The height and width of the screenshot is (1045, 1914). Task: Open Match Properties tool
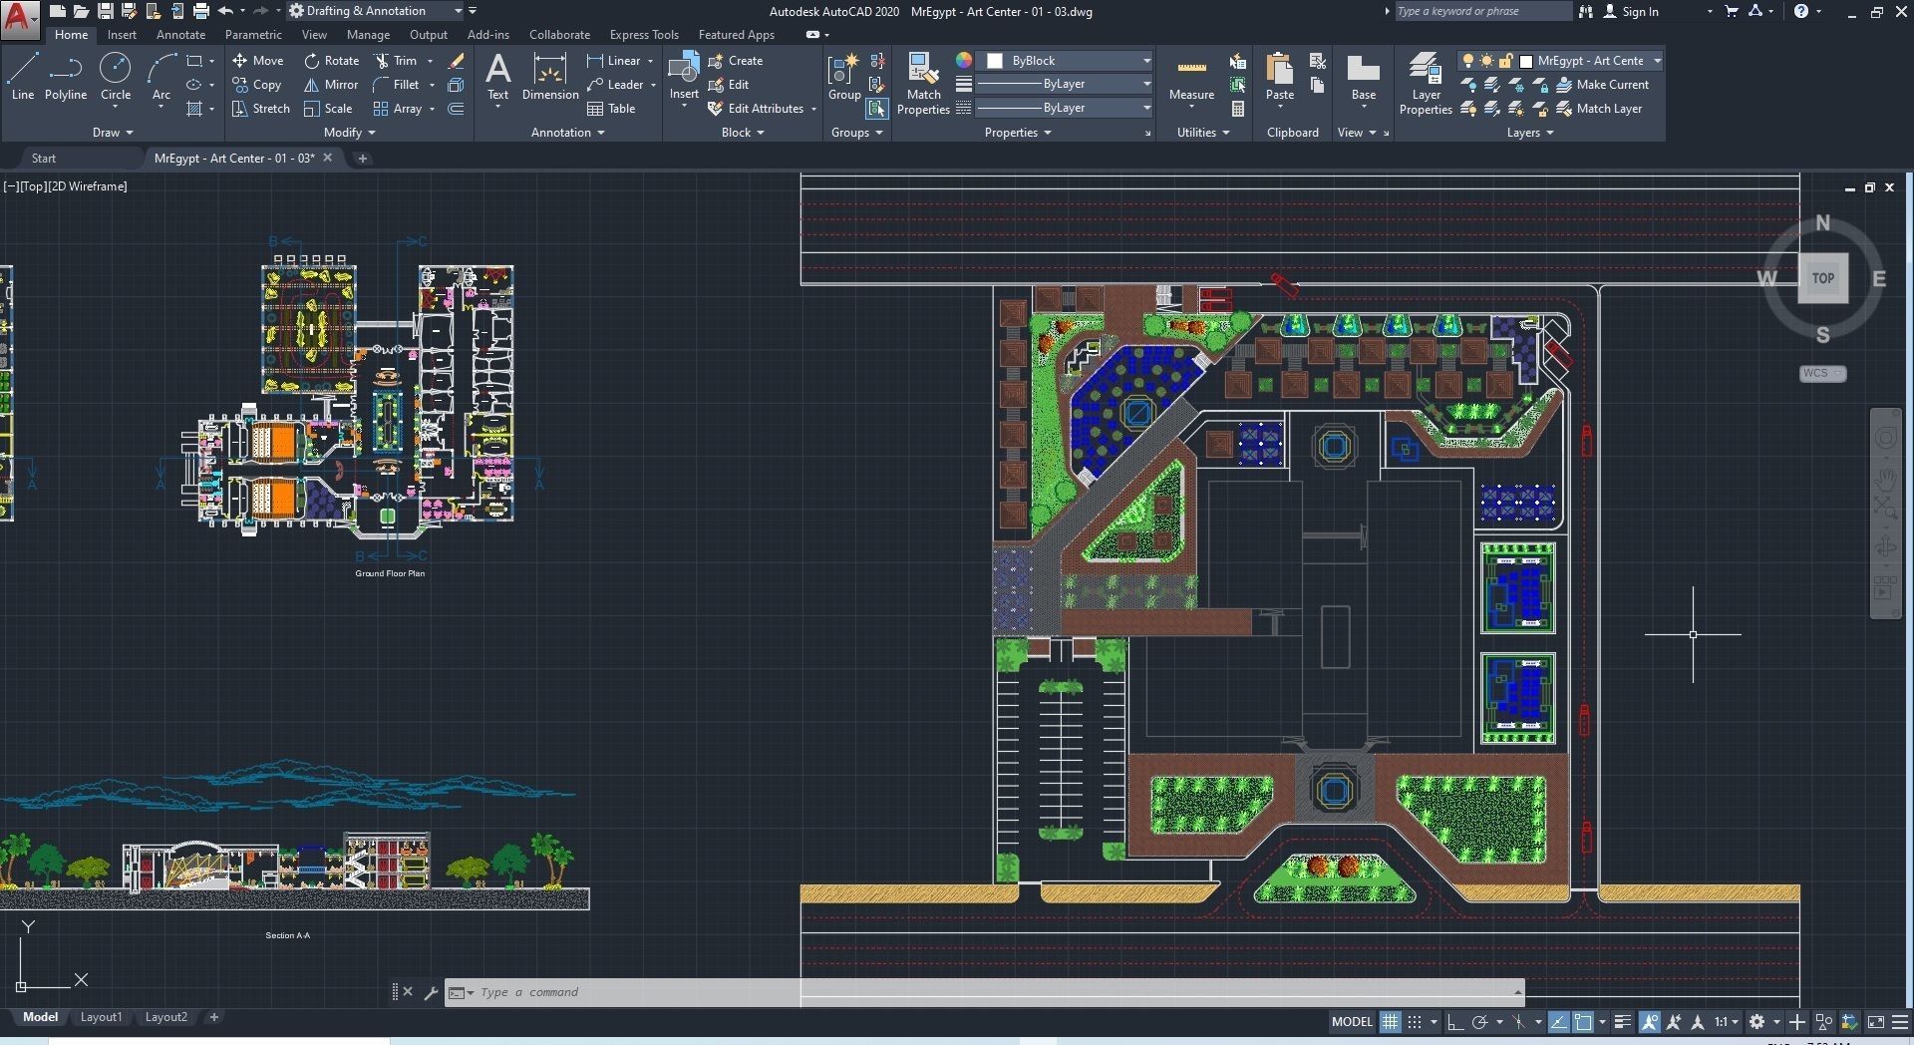tap(923, 84)
